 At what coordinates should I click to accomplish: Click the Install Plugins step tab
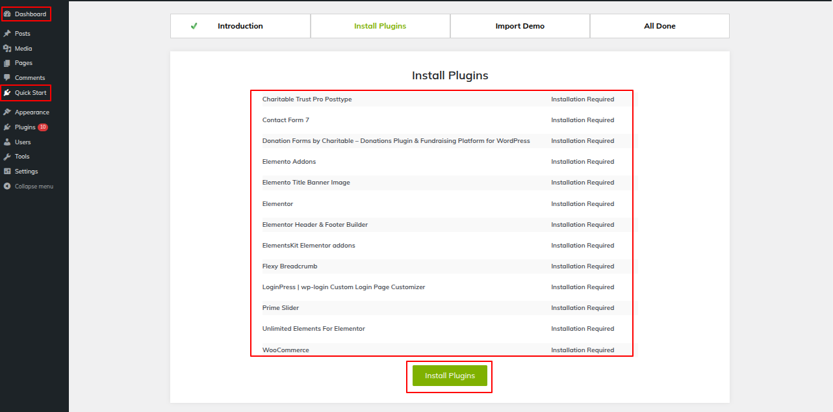coord(380,26)
